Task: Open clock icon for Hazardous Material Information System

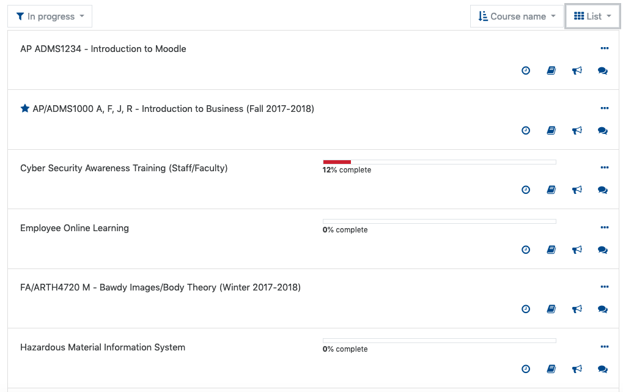Action: [526, 369]
